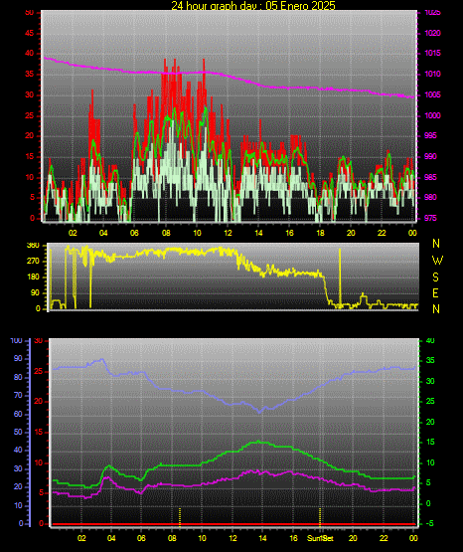Click the 14 hour tick on bottom graph
The image size is (463, 552).
[x=262, y=538]
